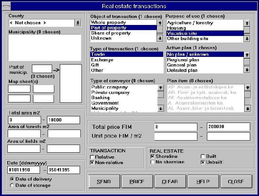Image resolution: width=259 pixels, height=196 pixels.
Task: Choose Housing in Purpose of use list
Action: click(x=205, y=28)
